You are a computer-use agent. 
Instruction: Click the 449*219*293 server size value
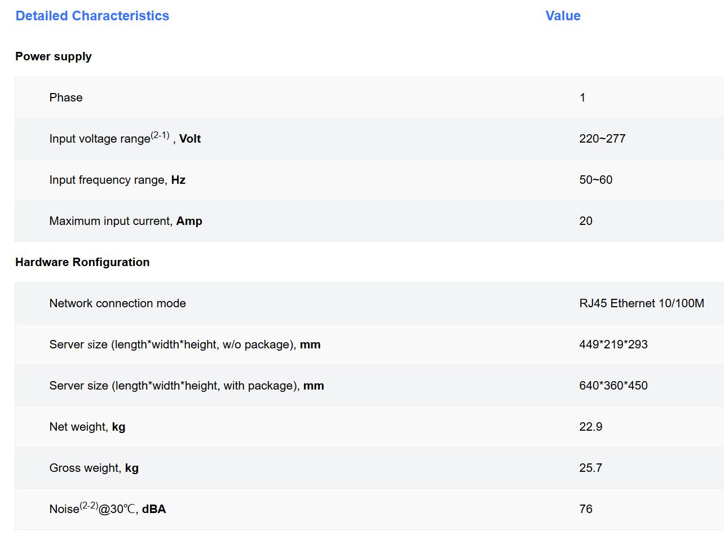coord(613,344)
